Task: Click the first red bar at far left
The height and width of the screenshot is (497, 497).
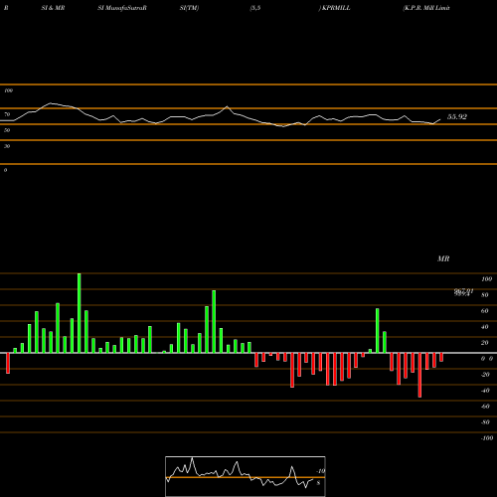Action: coord(8,363)
